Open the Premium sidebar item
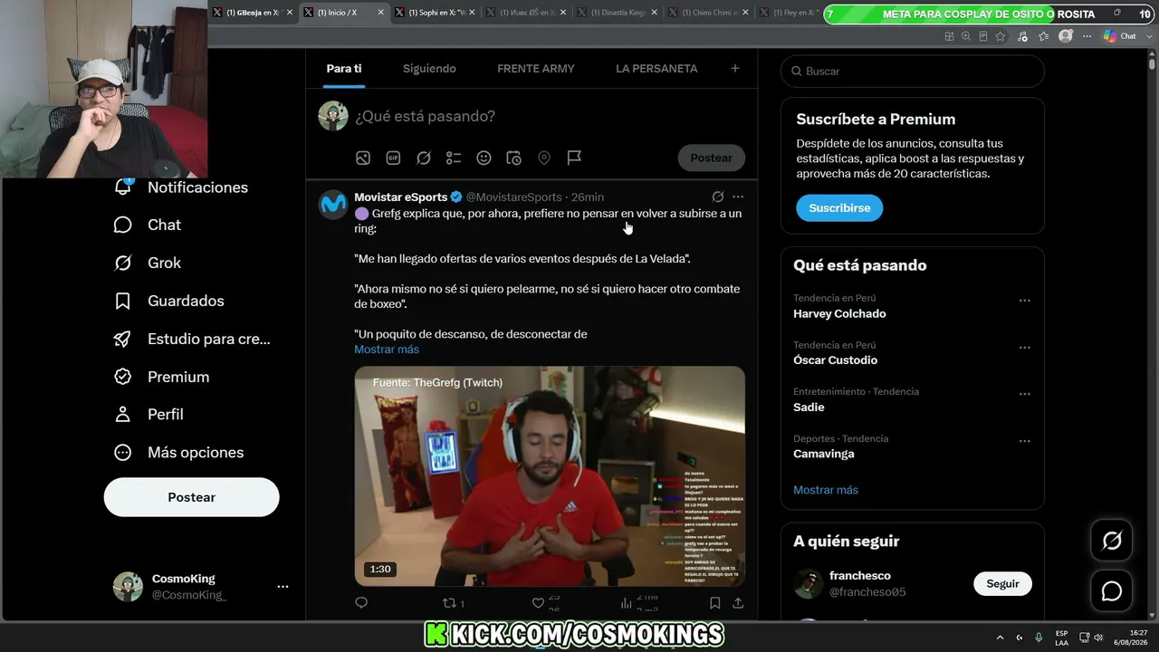Screen dimensions: 1159x652 pos(161,377)
